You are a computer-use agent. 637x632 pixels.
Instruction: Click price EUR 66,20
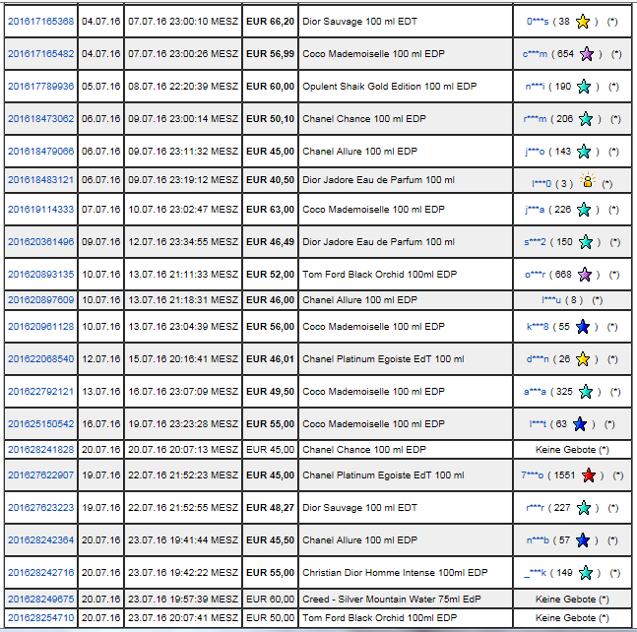click(x=270, y=21)
